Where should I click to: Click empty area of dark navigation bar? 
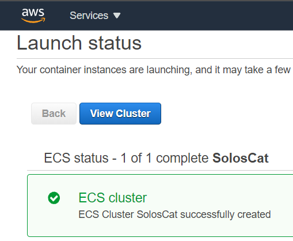coord(207,16)
